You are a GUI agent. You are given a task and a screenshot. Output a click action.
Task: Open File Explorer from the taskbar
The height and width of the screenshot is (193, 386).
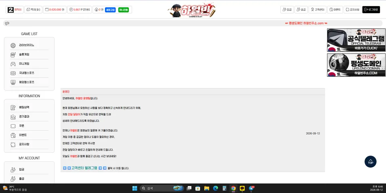[x=207, y=188]
